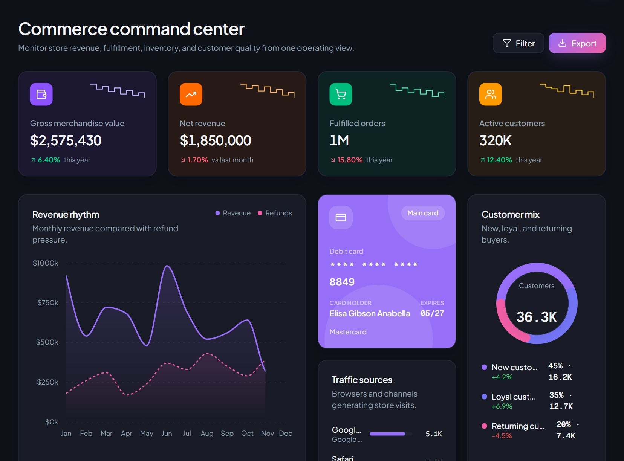
Task: Toggle the Refunds legend item
Action: click(x=275, y=213)
